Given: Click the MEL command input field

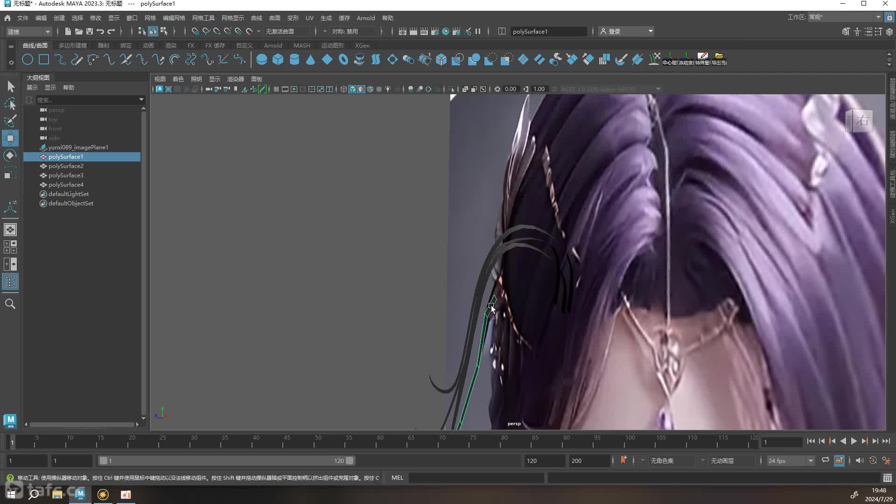Looking at the screenshot, I should coord(476,477).
